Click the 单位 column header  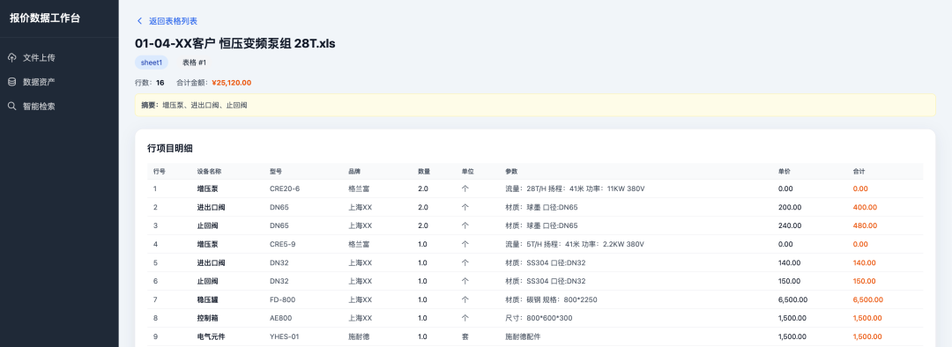[467, 172]
